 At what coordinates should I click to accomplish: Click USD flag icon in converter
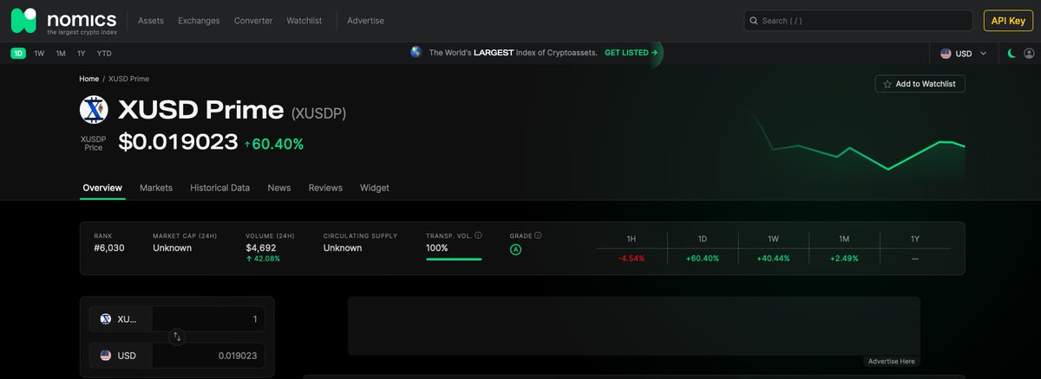click(x=106, y=356)
